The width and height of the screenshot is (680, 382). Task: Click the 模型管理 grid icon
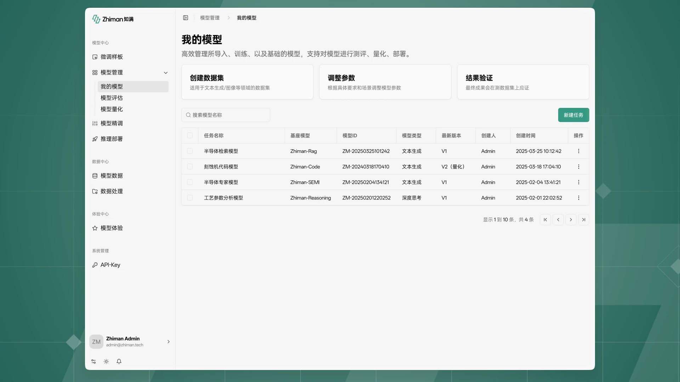click(95, 73)
